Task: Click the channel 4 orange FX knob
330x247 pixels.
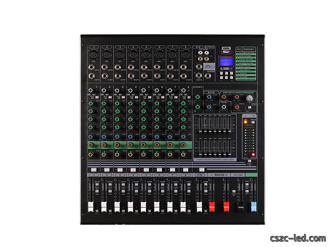Action: [x=130, y=145]
